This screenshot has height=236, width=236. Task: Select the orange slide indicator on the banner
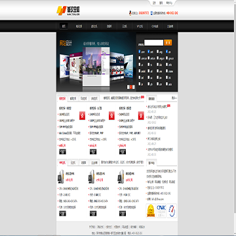pyautogui.click(x=130, y=87)
